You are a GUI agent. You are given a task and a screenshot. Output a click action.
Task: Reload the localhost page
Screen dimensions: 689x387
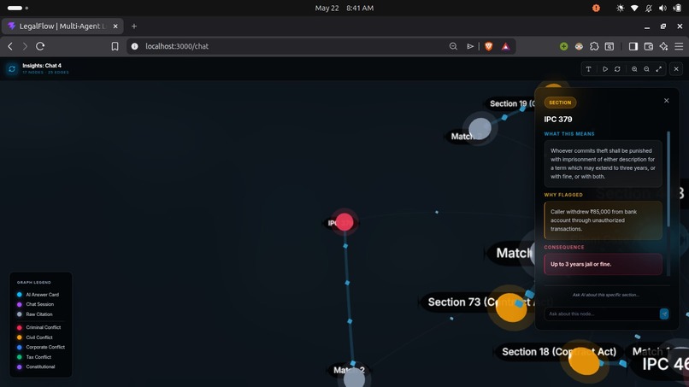[40, 46]
